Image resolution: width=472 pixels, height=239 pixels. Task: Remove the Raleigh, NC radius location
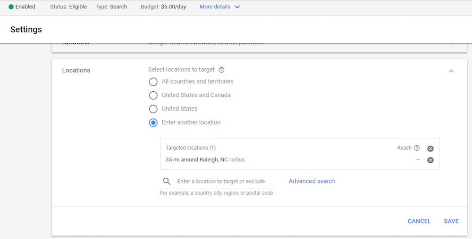click(x=430, y=160)
